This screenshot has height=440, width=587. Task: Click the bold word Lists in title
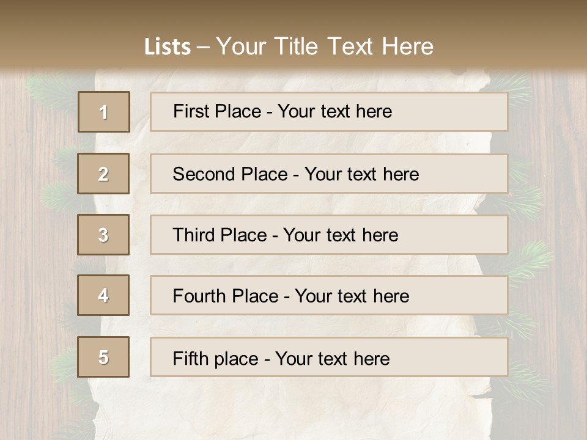point(168,46)
